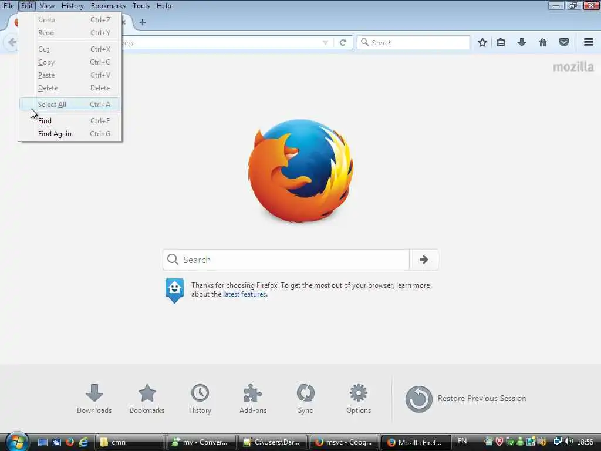Click the search magnifier icon in toolbar
601x451 pixels.
point(364,42)
